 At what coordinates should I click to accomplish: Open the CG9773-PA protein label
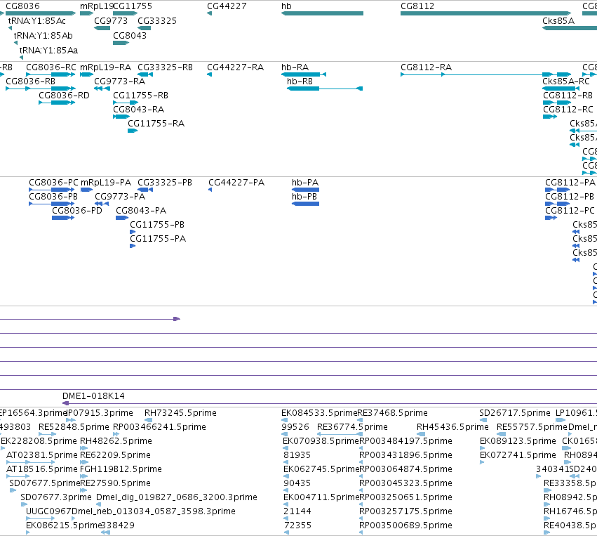tap(120, 197)
